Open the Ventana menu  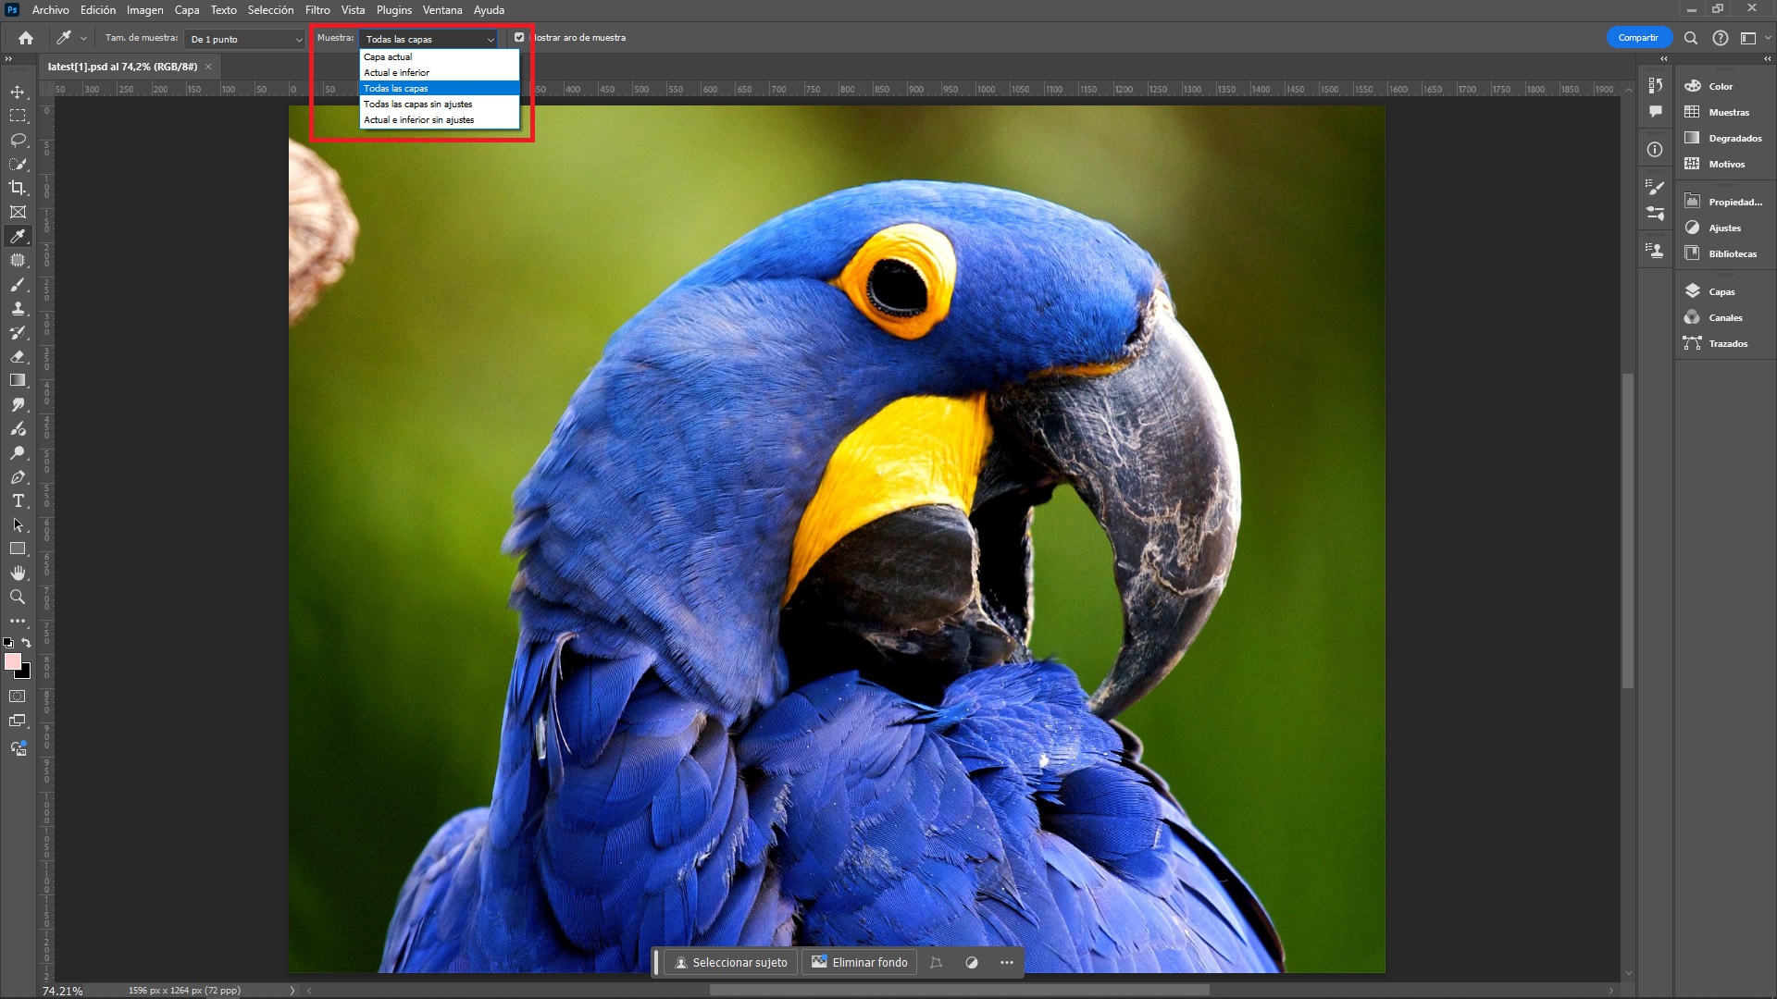pos(442,10)
